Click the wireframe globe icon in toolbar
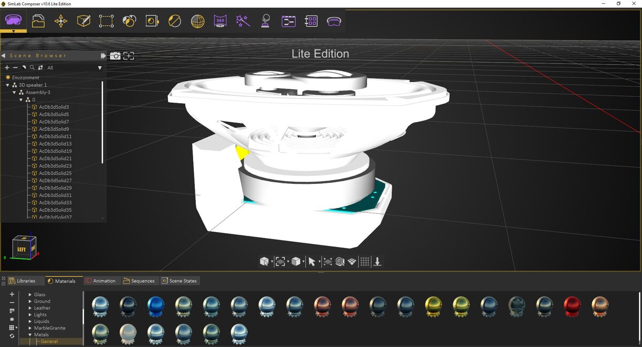This screenshot has width=642, height=347. point(197,21)
